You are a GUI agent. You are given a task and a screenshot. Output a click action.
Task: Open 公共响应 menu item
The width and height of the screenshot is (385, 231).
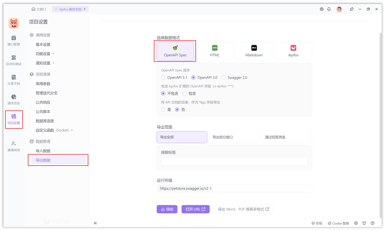[x=43, y=102]
